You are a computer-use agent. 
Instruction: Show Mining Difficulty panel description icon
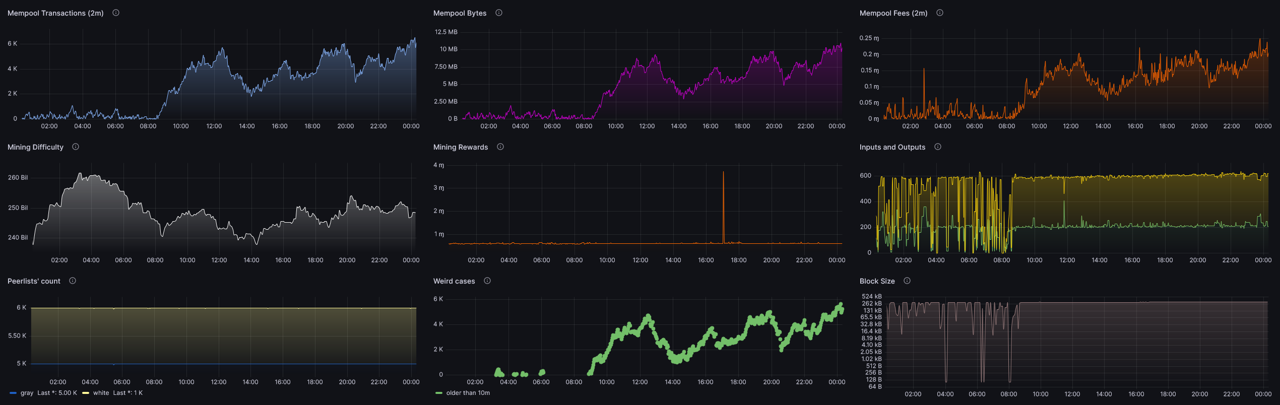point(76,147)
